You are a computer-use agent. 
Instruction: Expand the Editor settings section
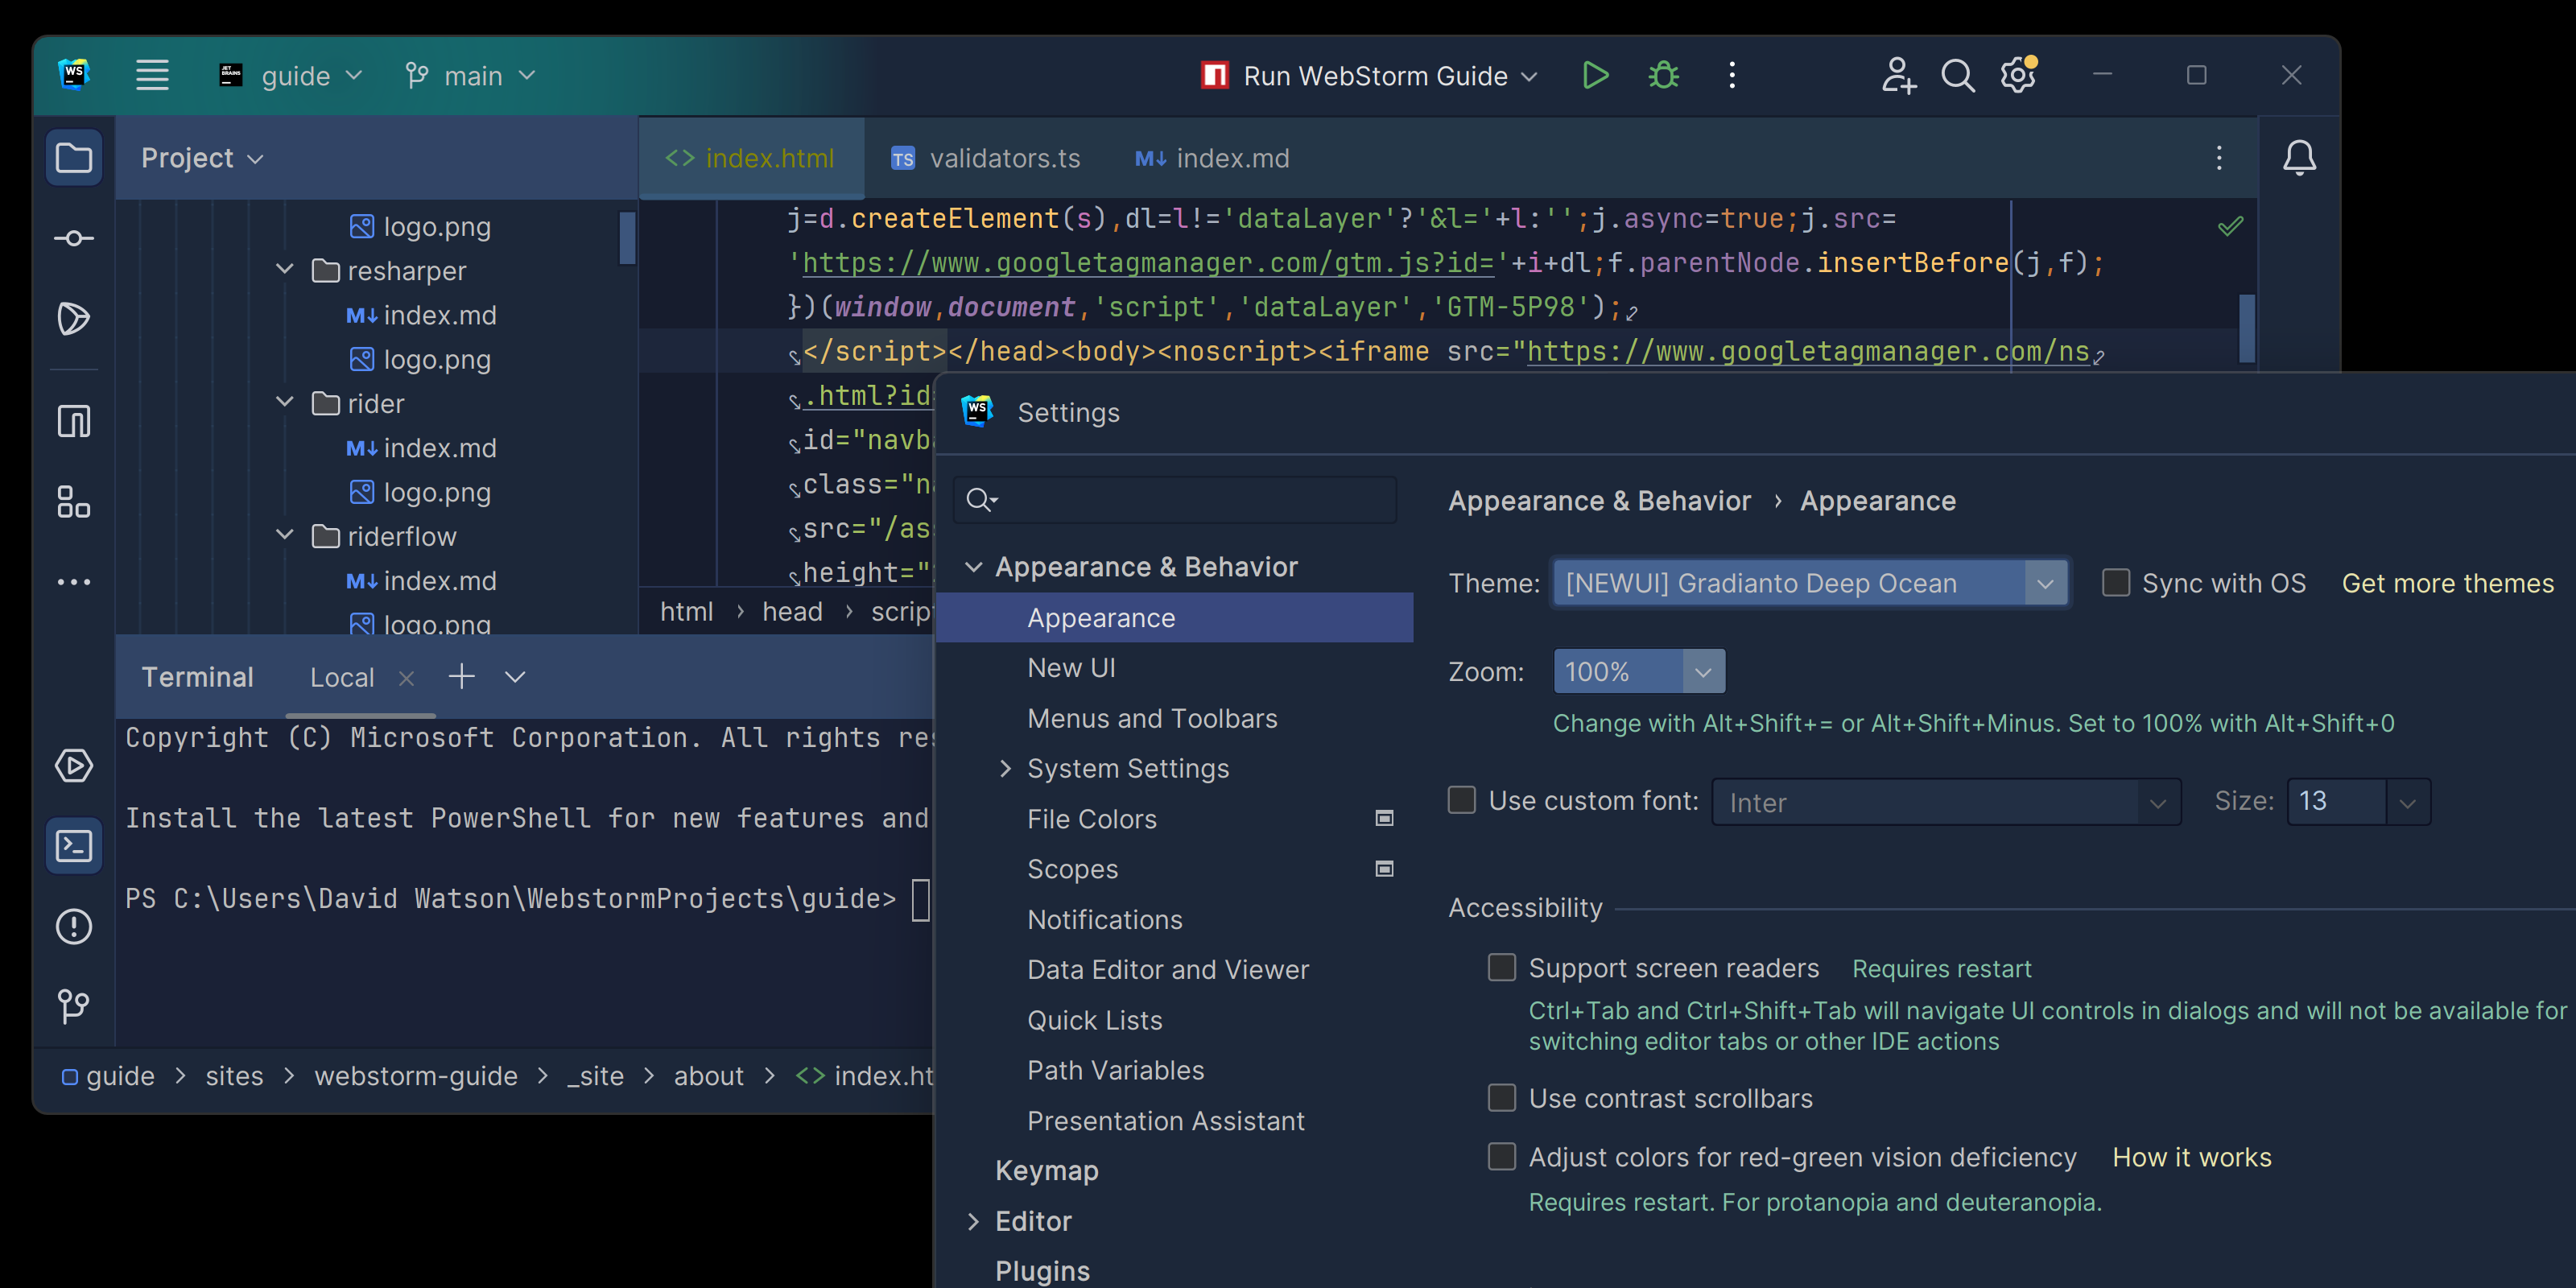point(973,1221)
